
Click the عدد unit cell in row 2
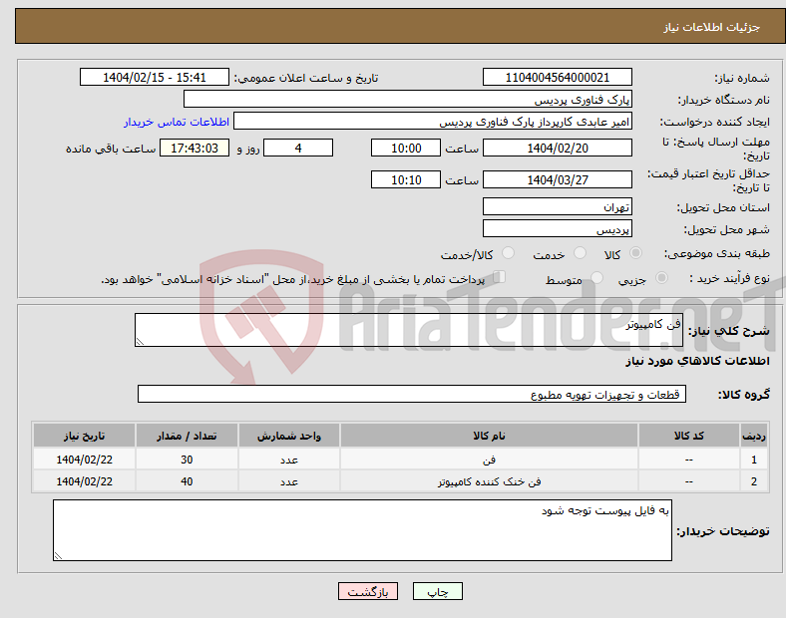tap(289, 481)
